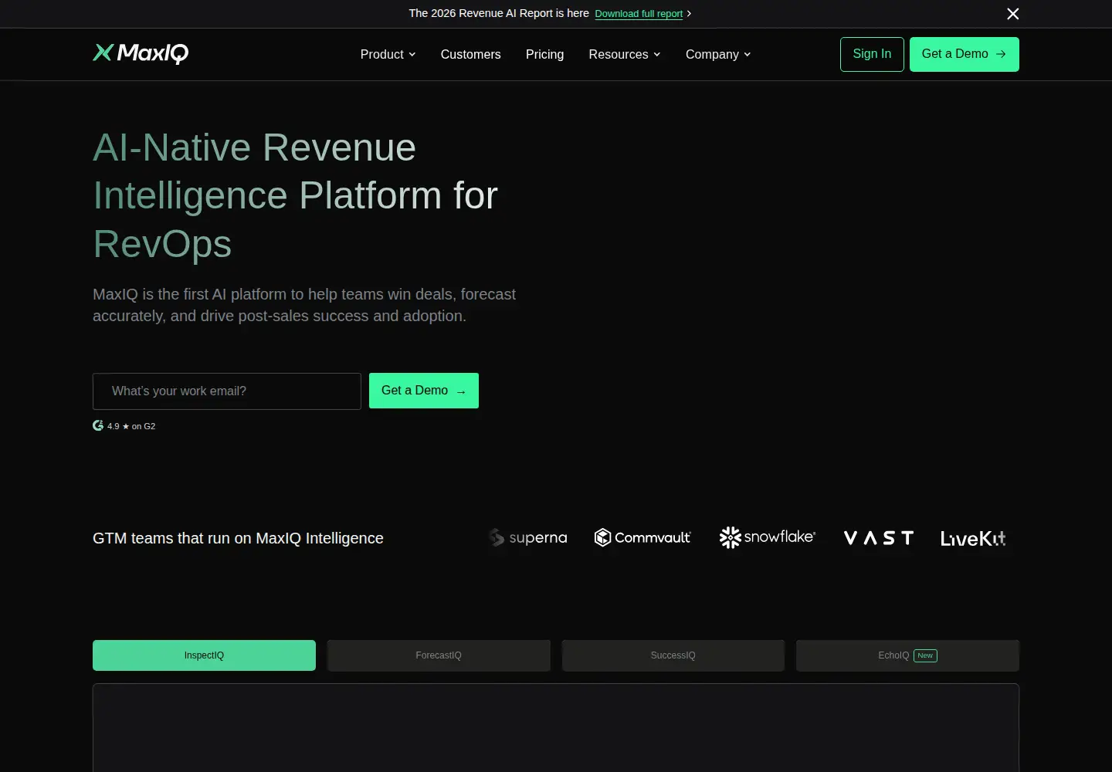
Task: Click the Commvault logo
Action: tap(642, 537)
